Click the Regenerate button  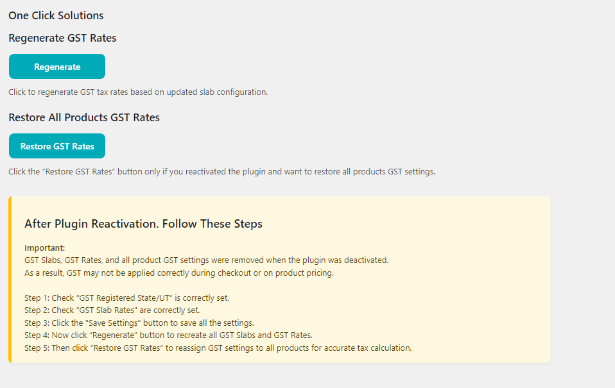[x=57, y=67]
